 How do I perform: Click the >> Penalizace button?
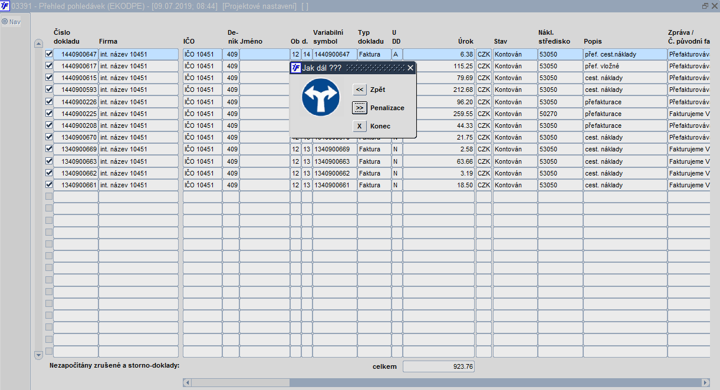tap(360, 108)
